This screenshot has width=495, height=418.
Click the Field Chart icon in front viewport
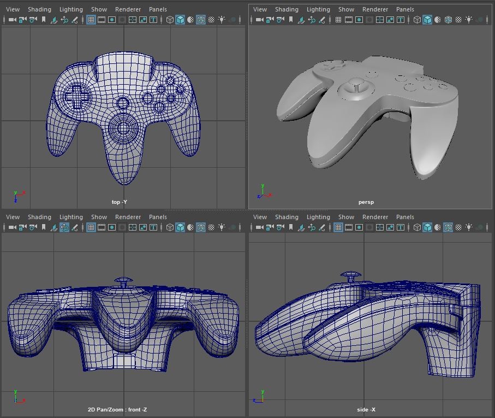click(x=132, y=228)
